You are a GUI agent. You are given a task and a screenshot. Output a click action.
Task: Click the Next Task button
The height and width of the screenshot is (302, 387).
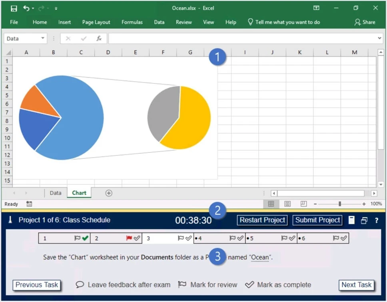357,285
